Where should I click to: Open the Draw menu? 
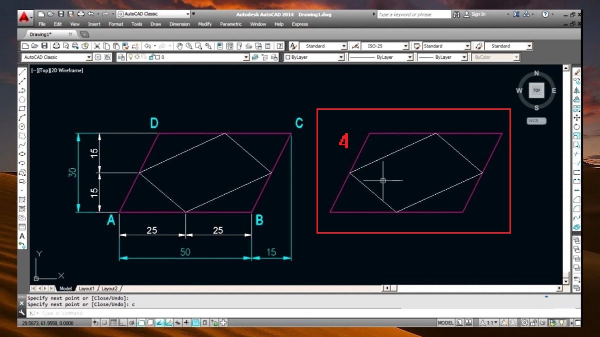(x=156, y=24)
